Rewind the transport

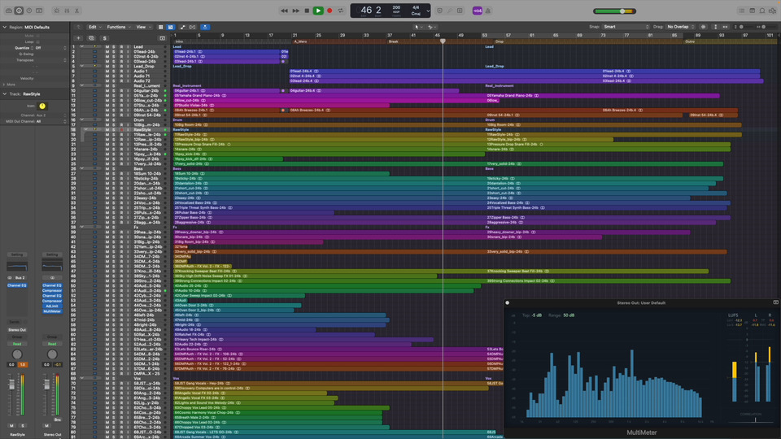(284, 11)
